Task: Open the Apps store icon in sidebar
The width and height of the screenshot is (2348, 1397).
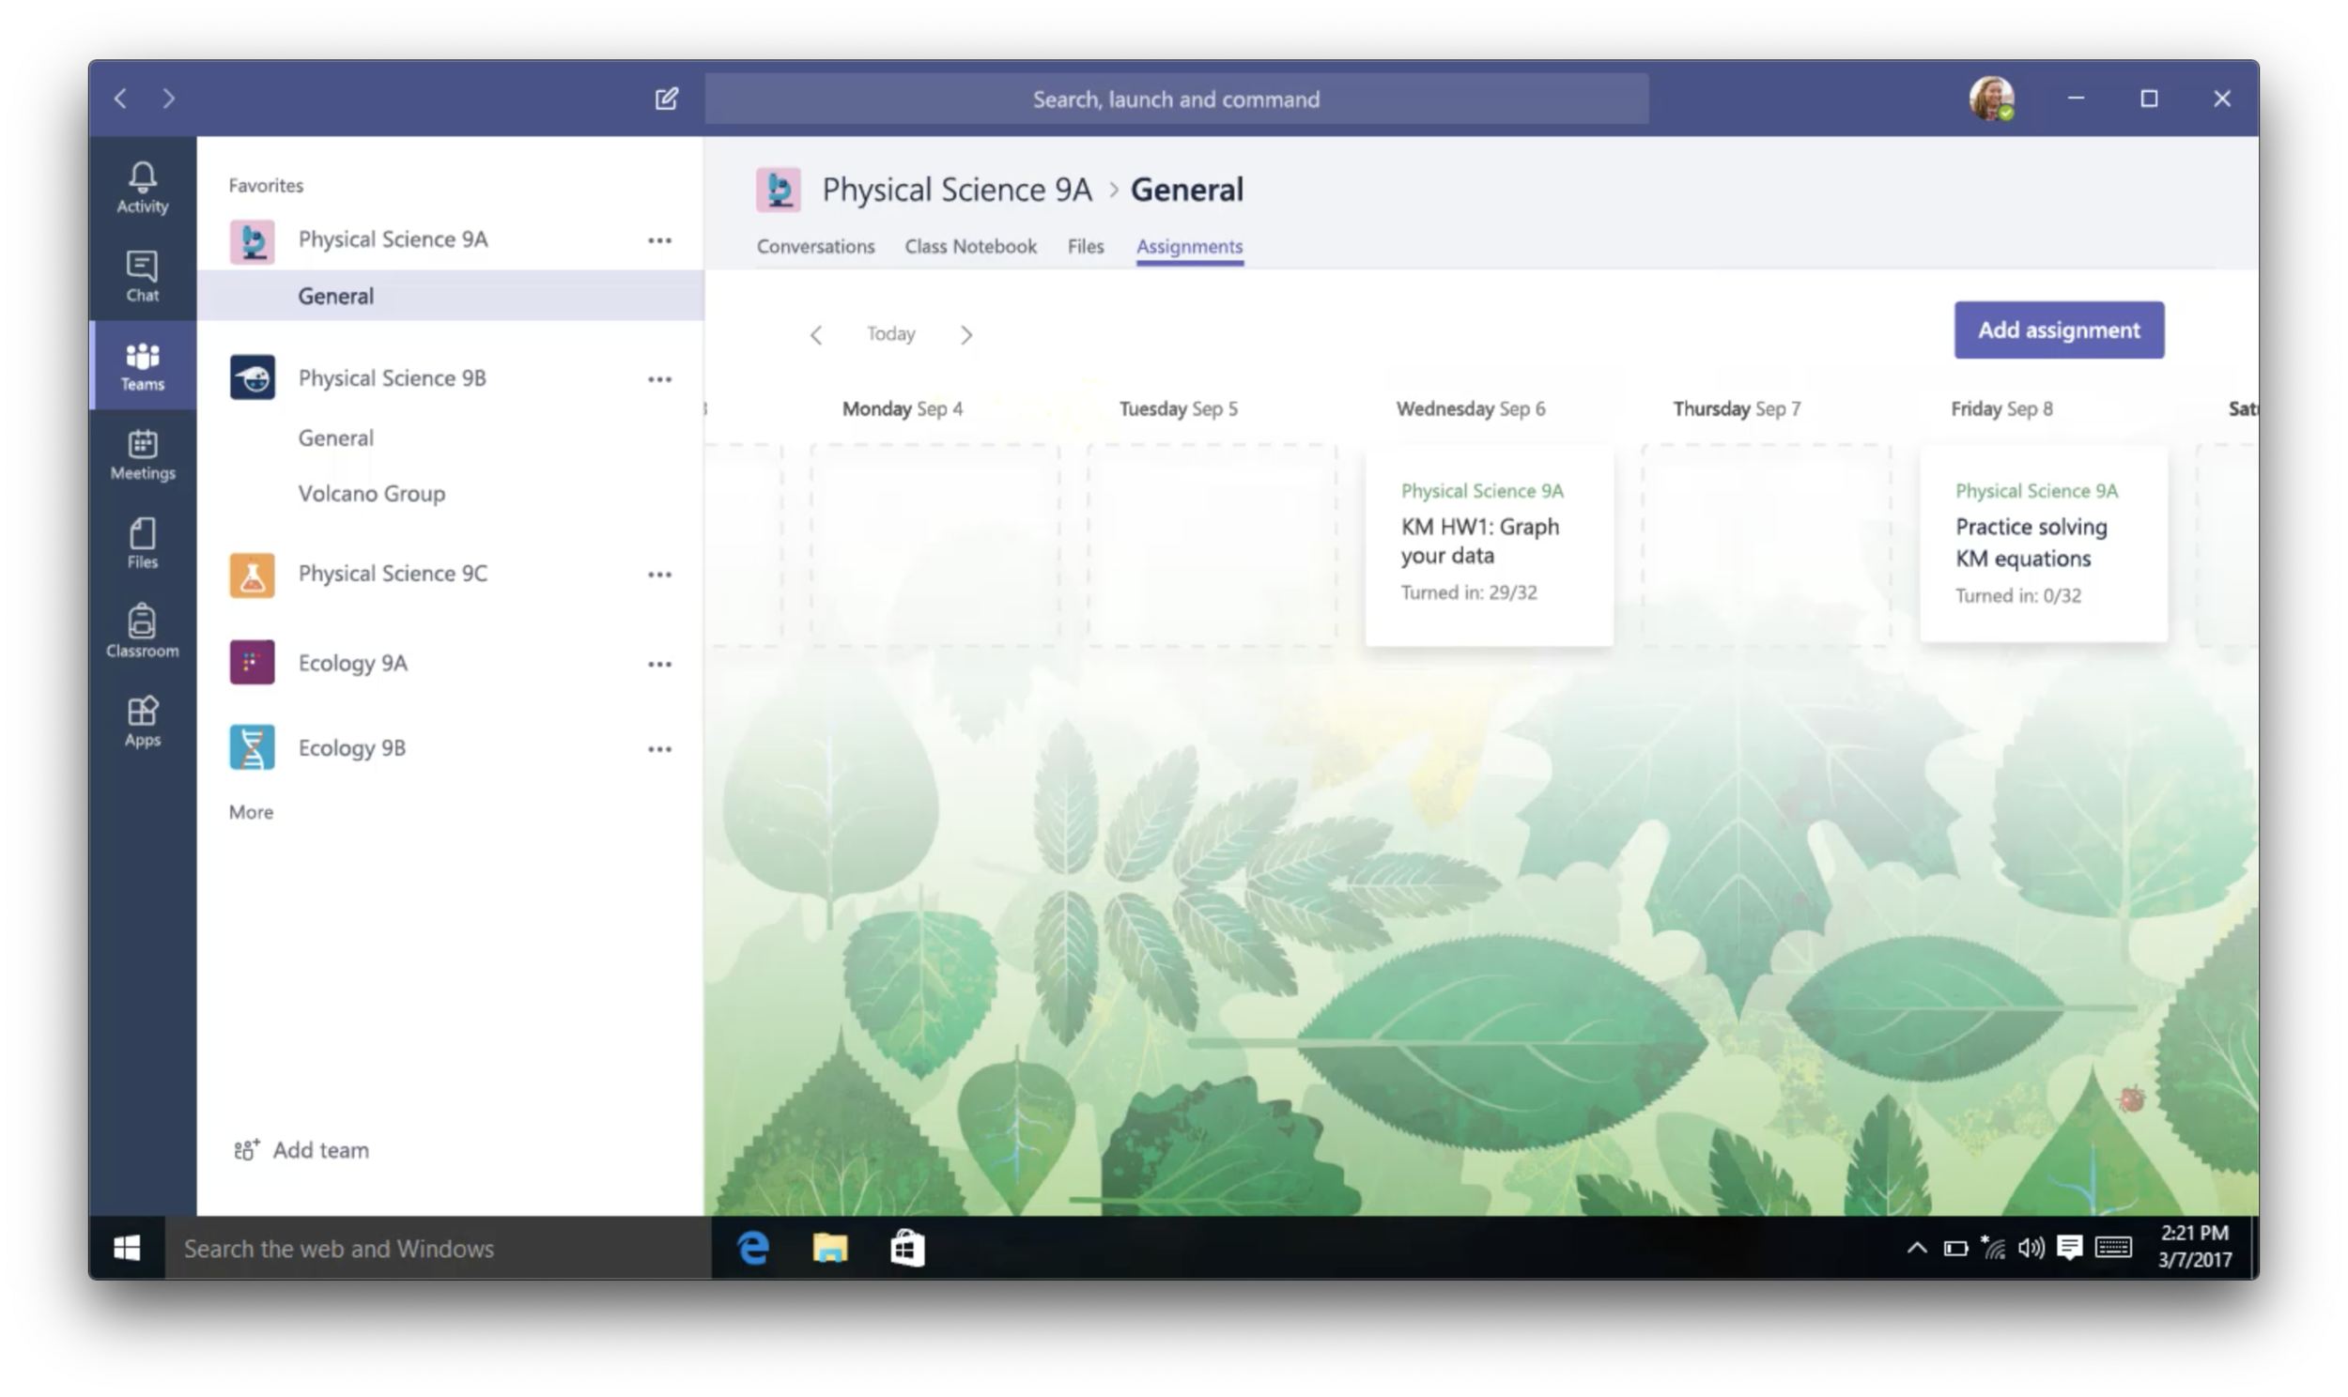Action: click(x=142, y=721)
